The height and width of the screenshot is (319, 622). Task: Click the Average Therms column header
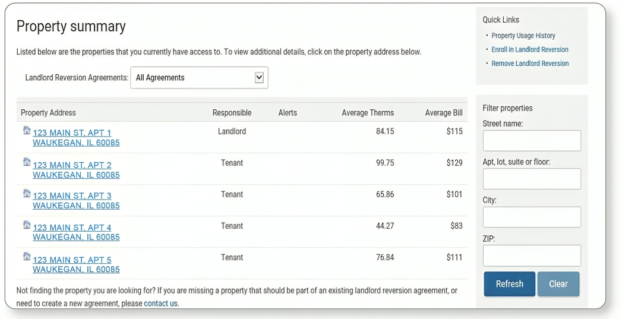(367, 113)
